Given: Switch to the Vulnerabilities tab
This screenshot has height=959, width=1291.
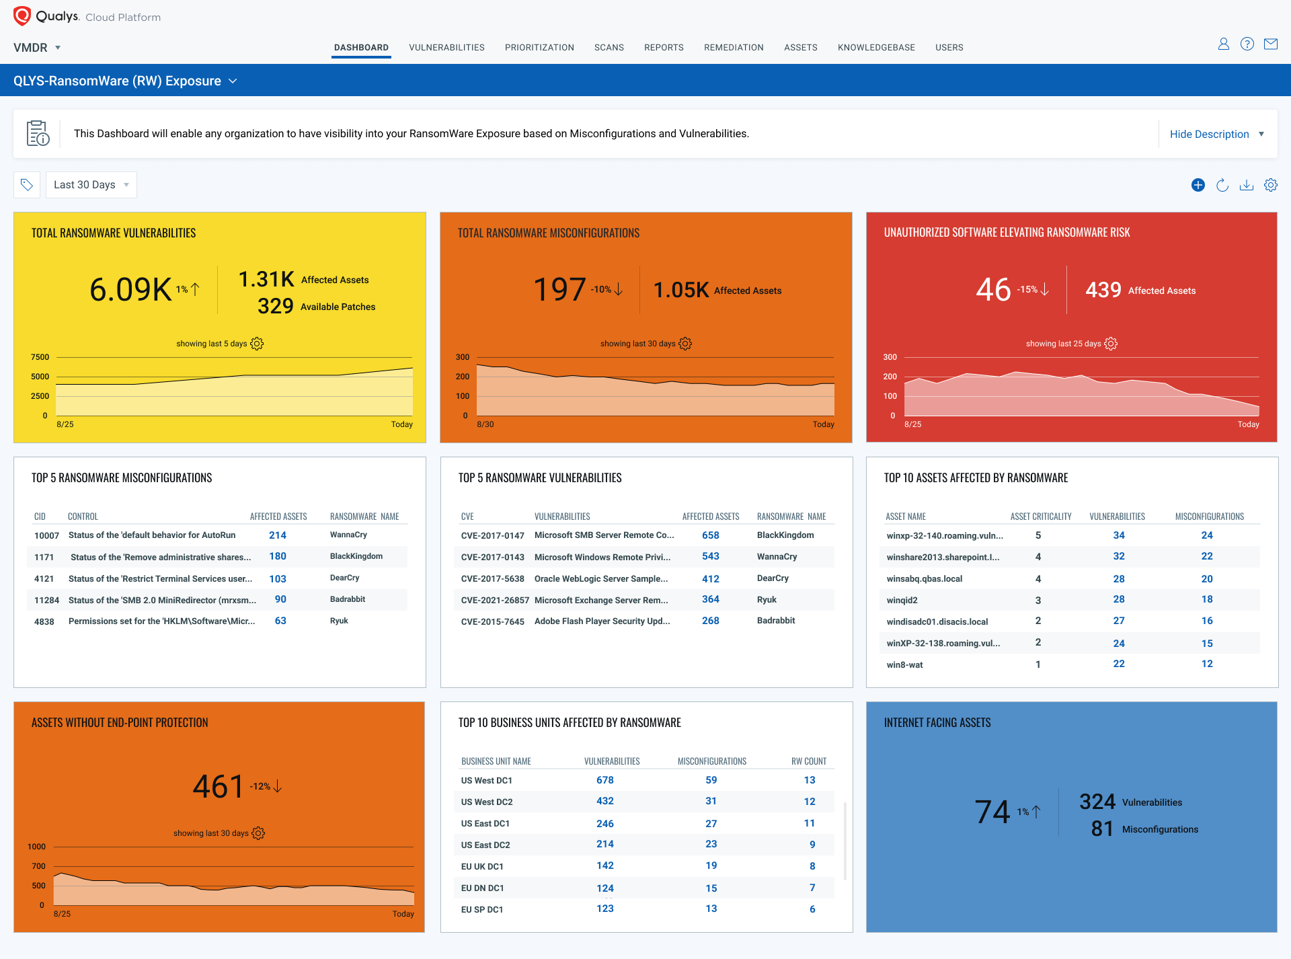Looking at the screenshot, I should tap(446, 48).
